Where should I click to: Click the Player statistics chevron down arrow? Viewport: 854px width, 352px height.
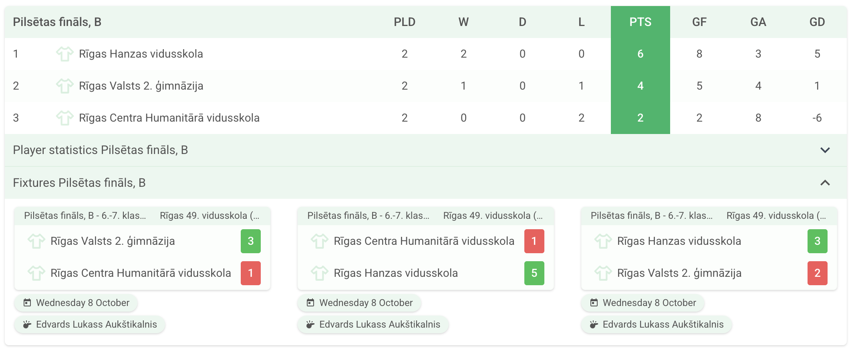pyautogui.click(x=825, y=150)
